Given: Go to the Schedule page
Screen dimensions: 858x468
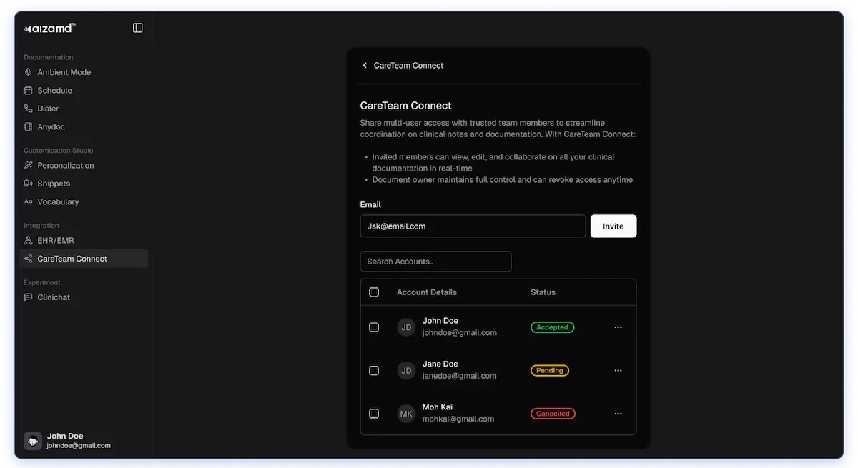Looking at the screenshot, I should point(84,91).
